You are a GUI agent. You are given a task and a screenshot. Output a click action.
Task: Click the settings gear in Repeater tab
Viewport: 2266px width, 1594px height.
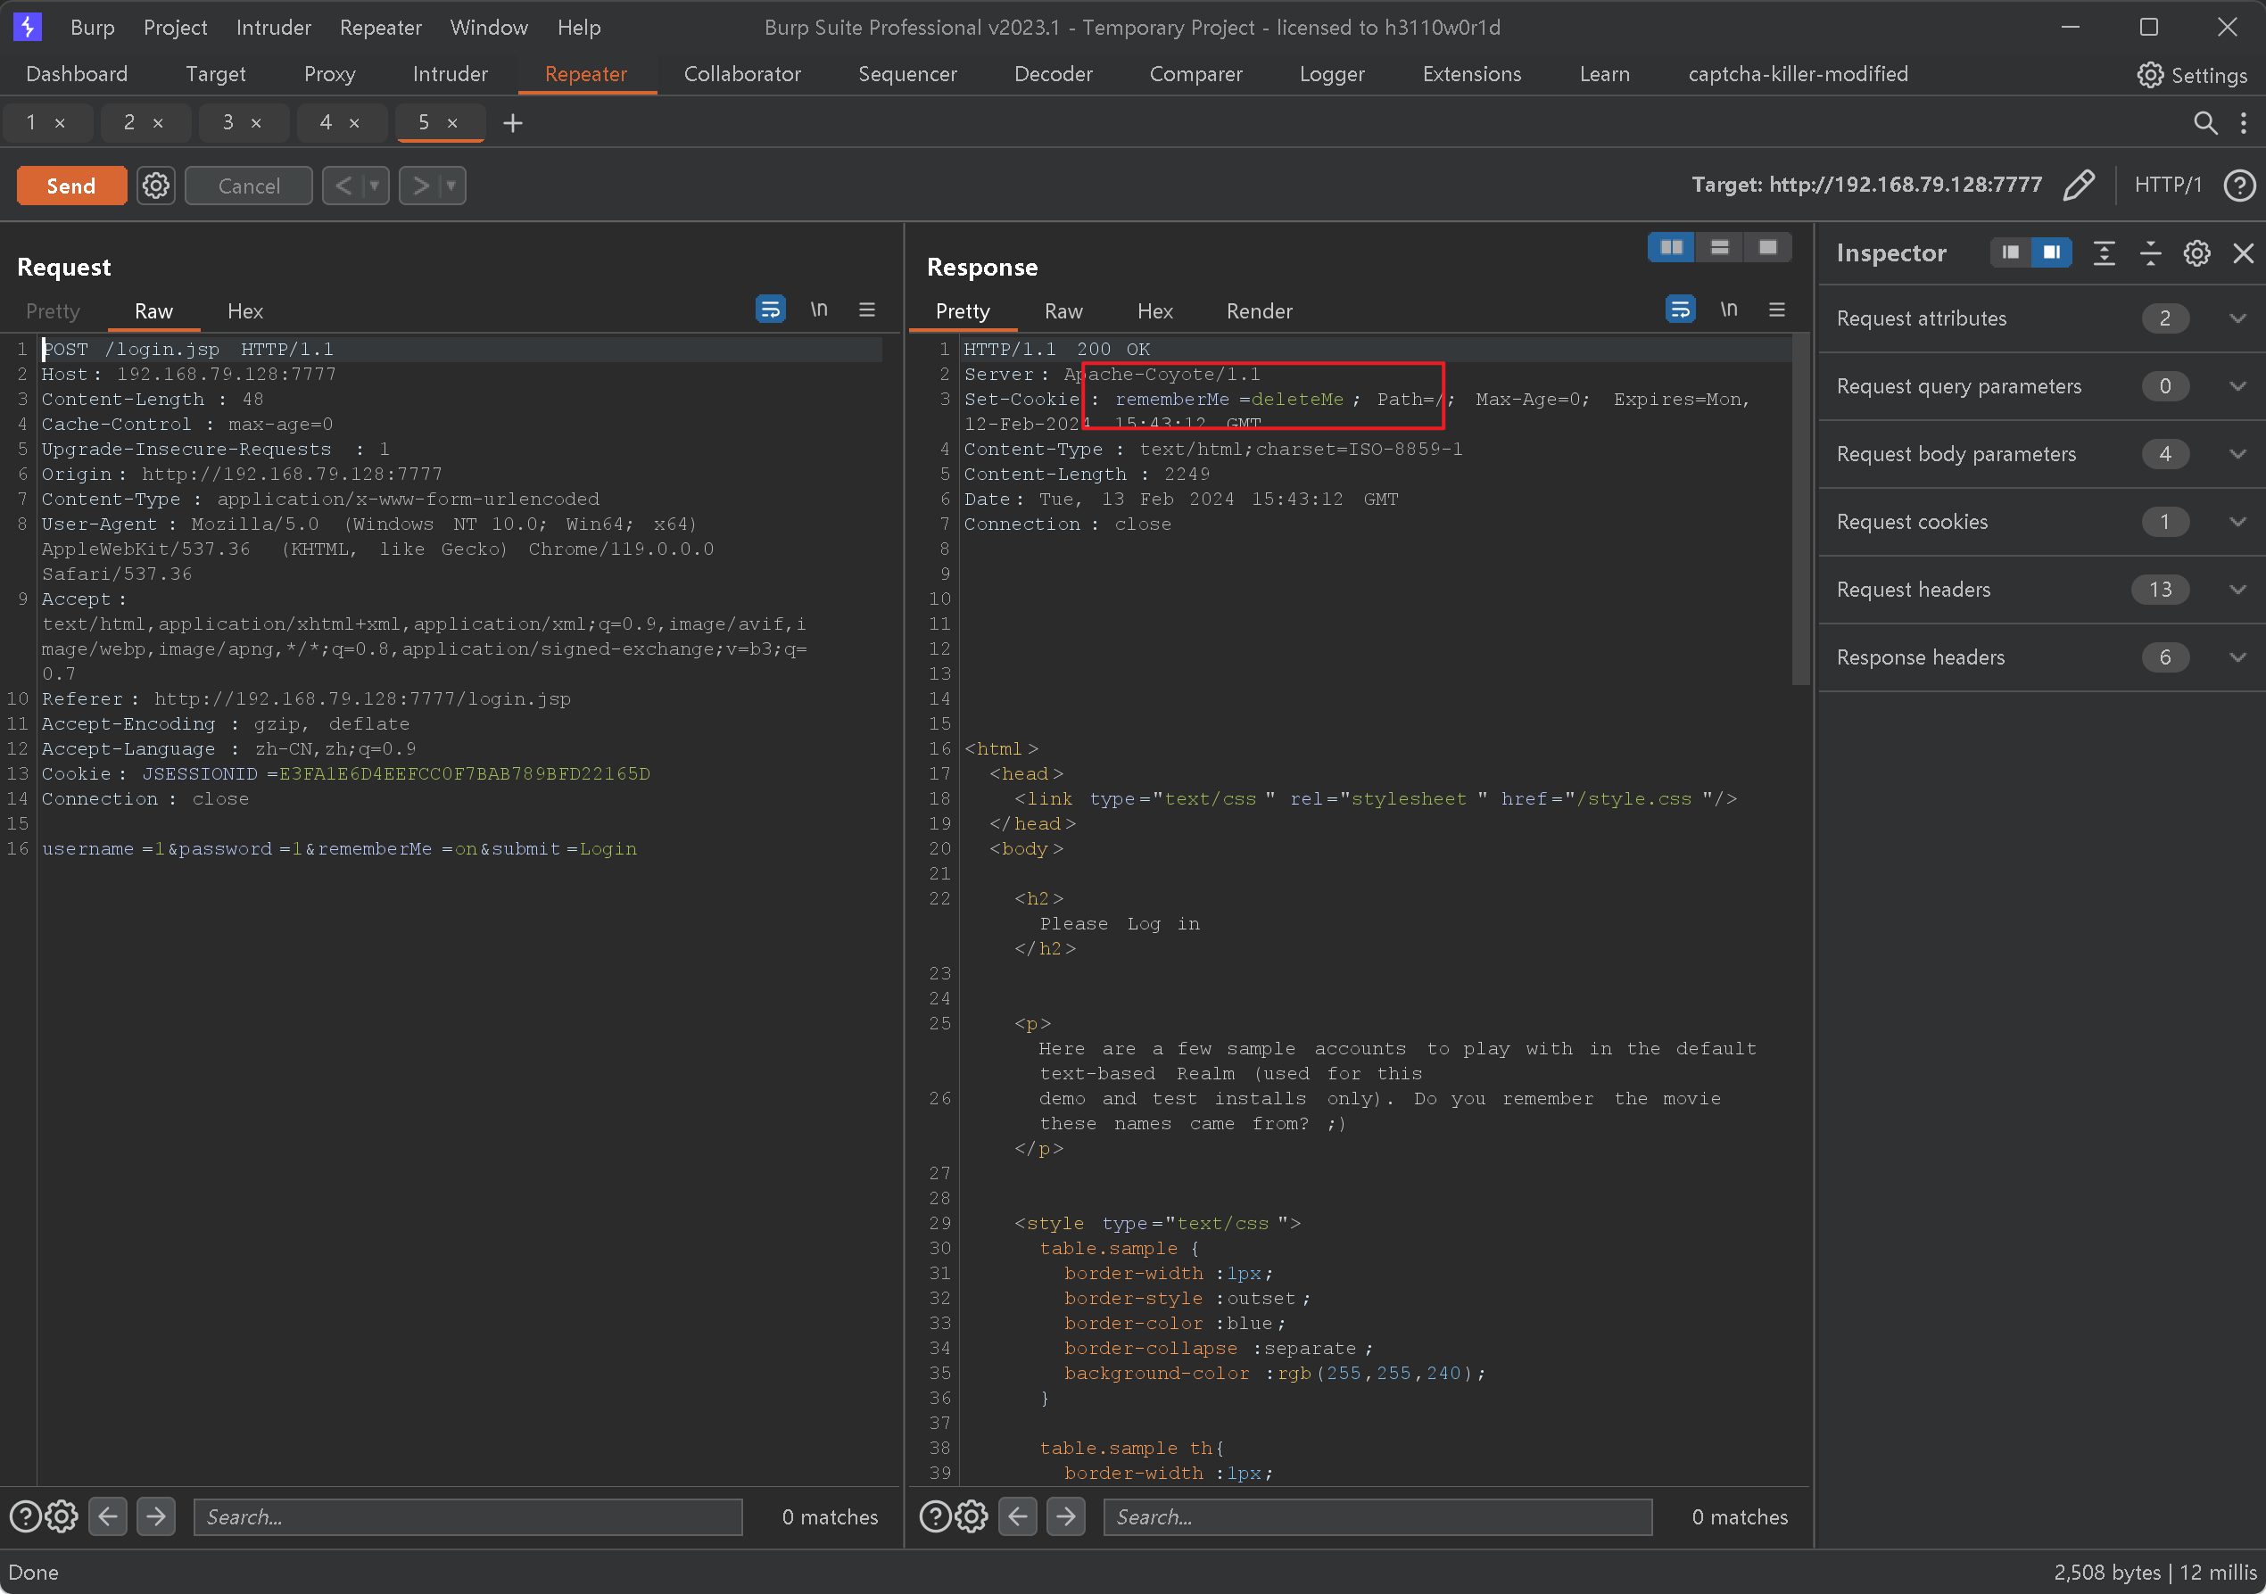pyautogui.click(x=155, y=185)
